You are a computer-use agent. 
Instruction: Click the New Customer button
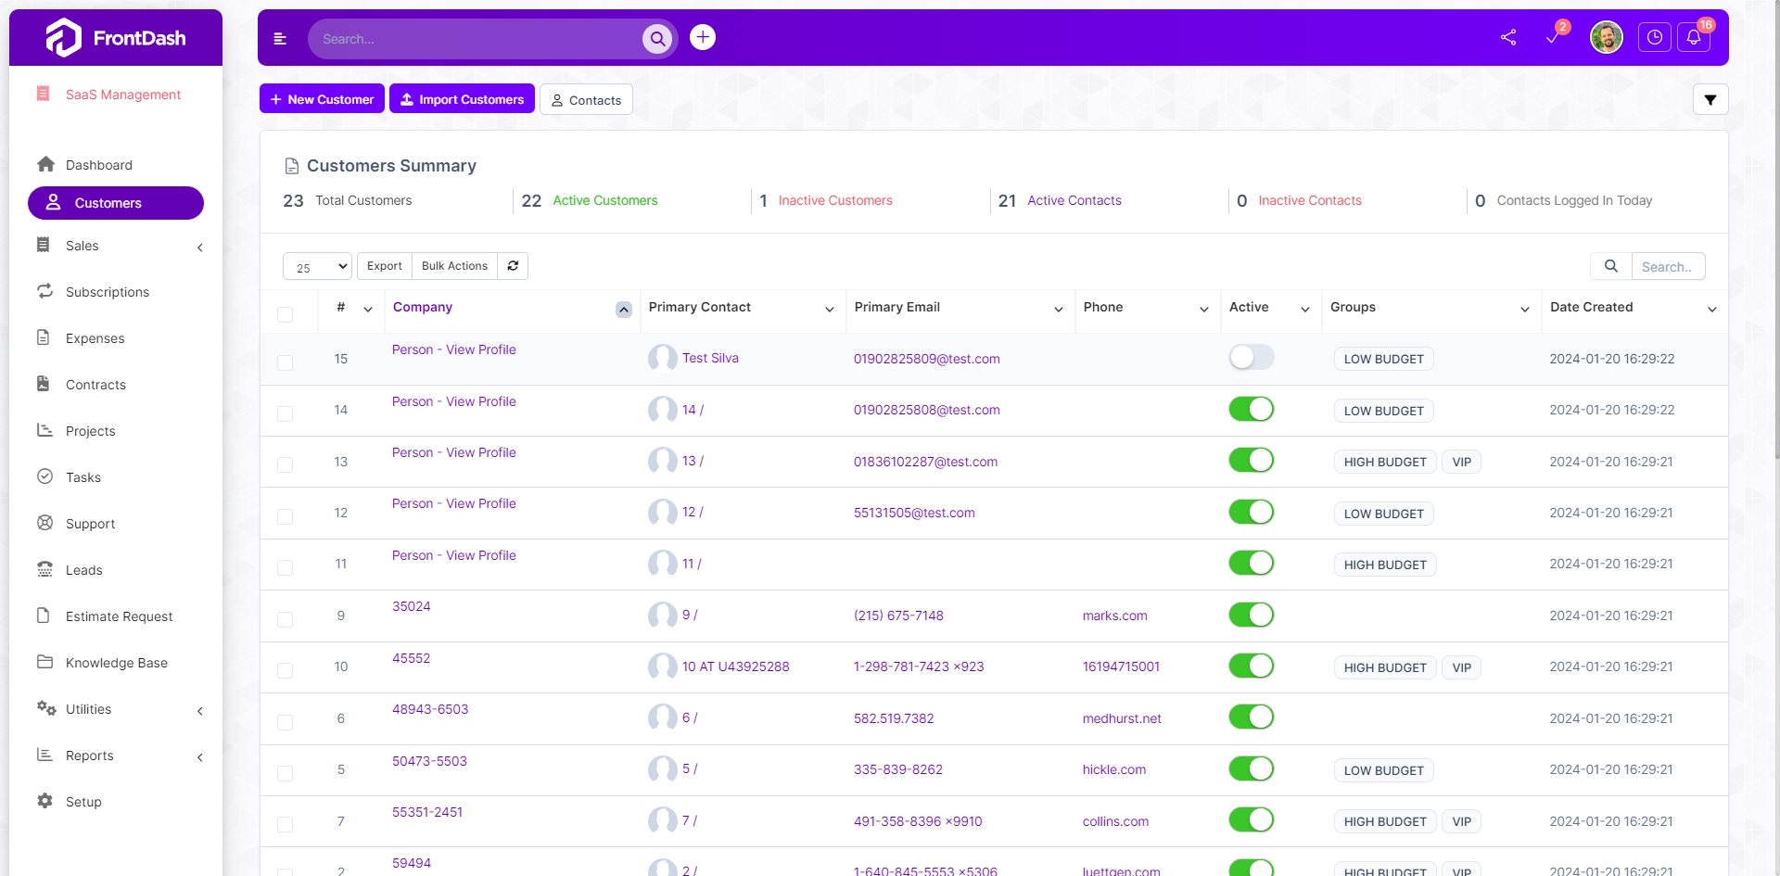[322, 98]
